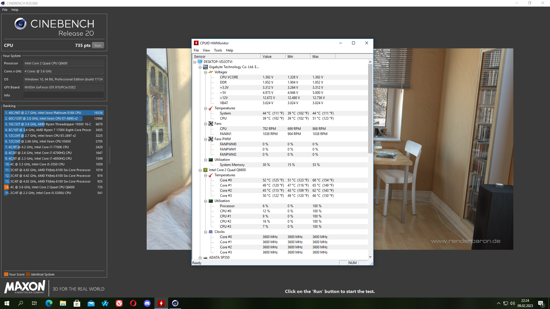Click the Fans node icon
Viewport: 550px width, 309px height.
(x=211, y=124)
